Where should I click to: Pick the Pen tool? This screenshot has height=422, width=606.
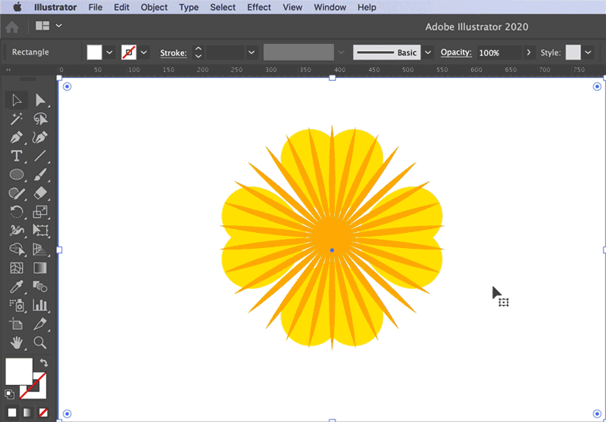(x=16, y=138)
